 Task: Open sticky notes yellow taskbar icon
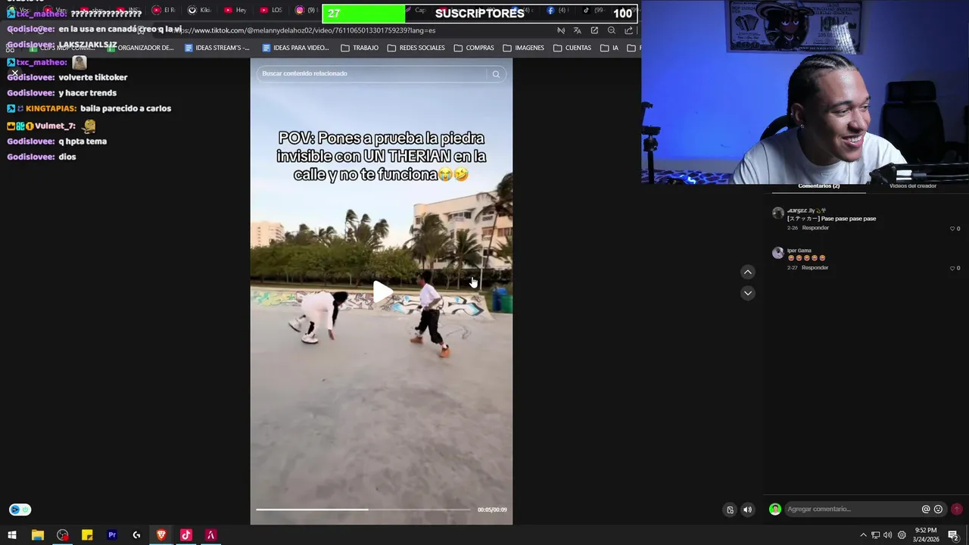pyautogui.click(x=87, y=535)
